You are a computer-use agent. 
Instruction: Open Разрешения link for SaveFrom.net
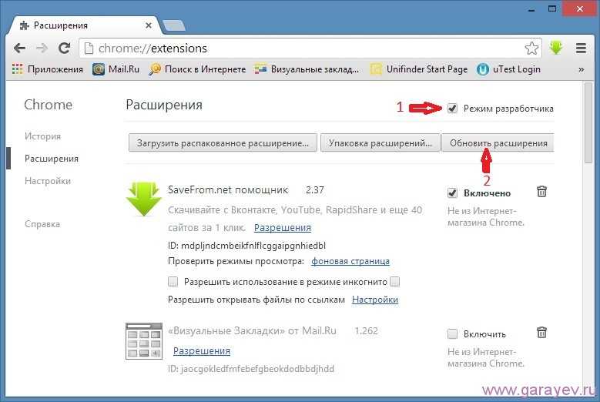point(283,228)
